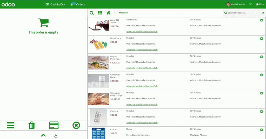Click the $ 107.00 price
Image resolution: width=266 pixels, height=139 pixels.
pyautogui.click(x=115, y=26)
